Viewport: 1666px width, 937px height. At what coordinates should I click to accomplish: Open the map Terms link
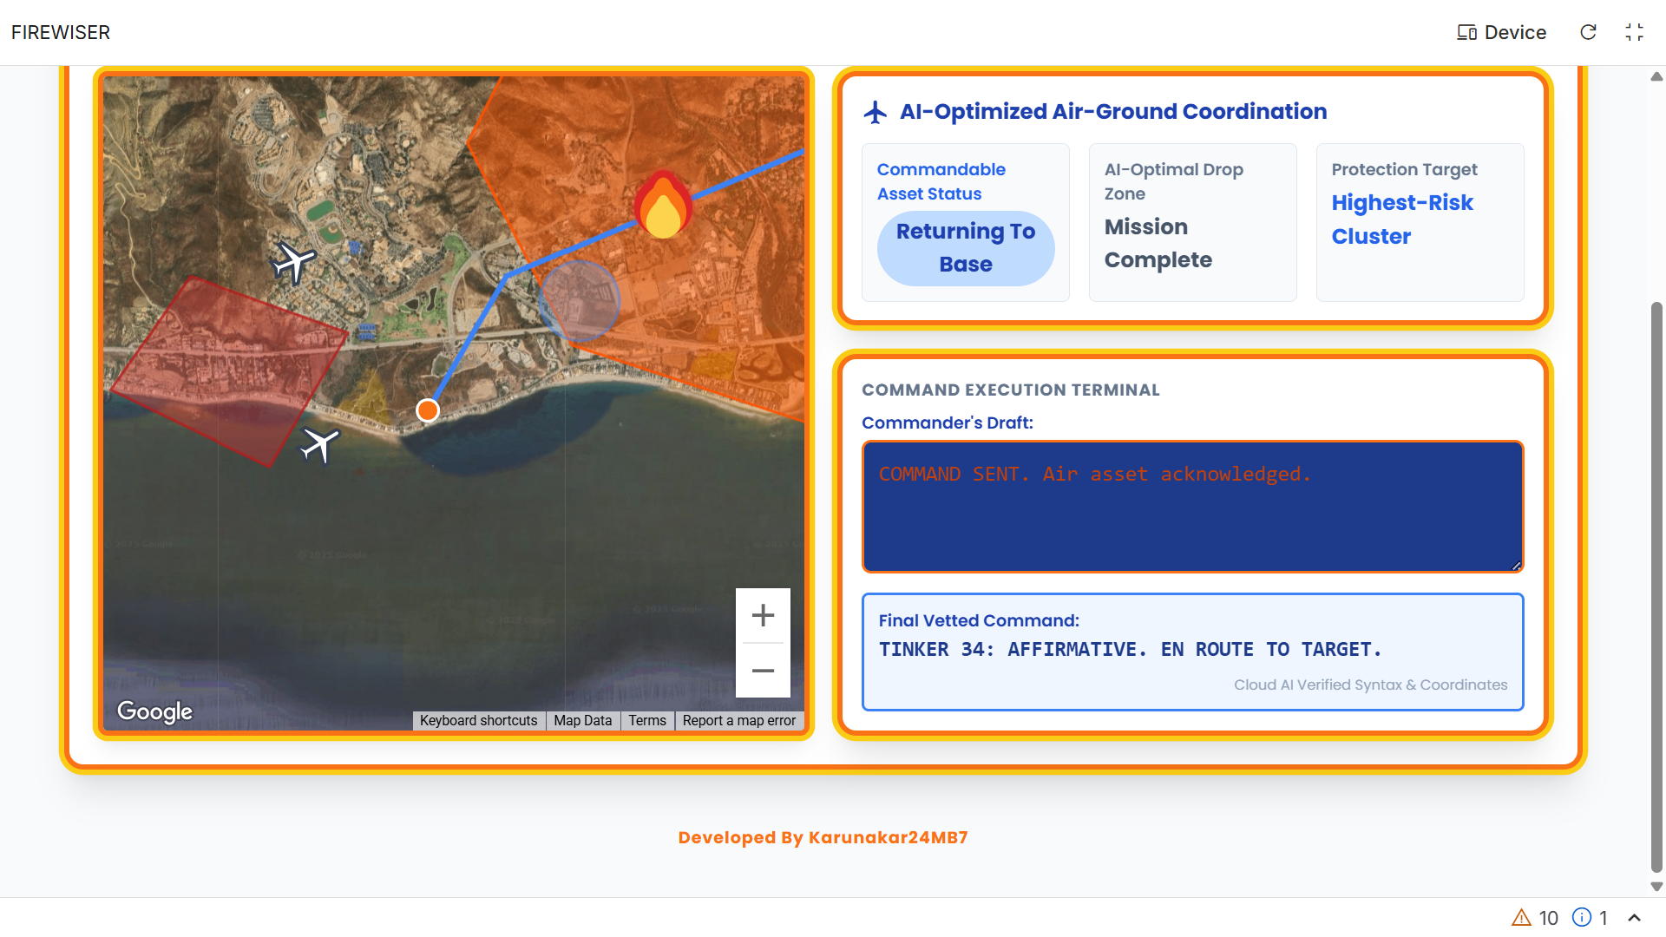point(647,721)
